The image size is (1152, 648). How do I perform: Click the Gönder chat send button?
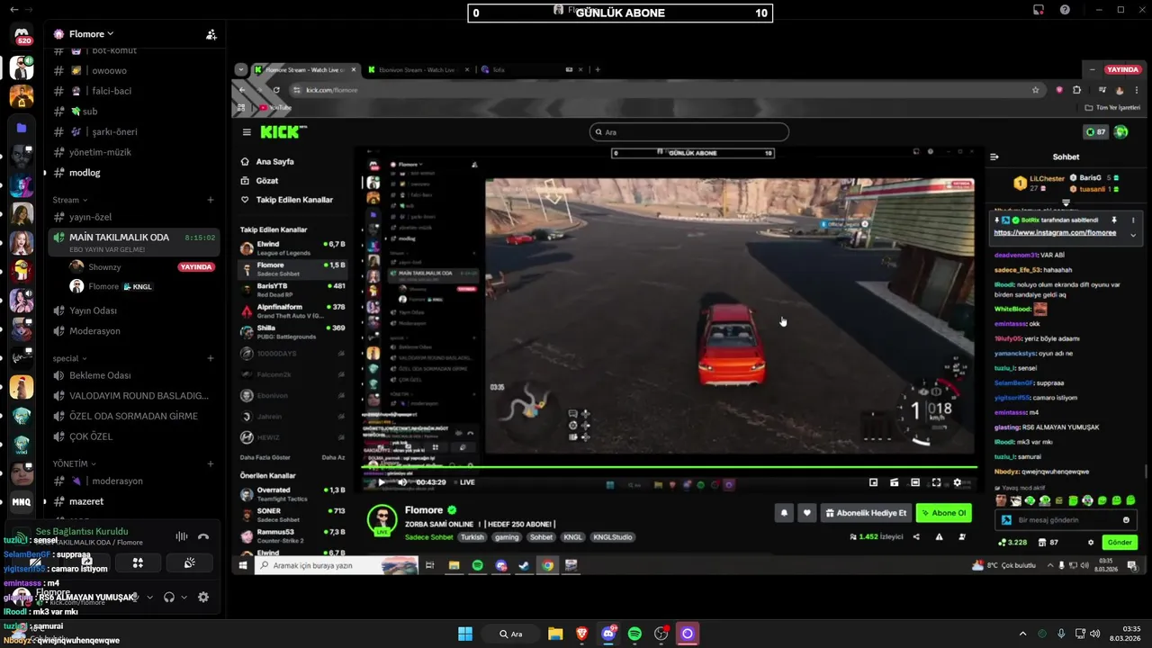tap(1120, 543)
